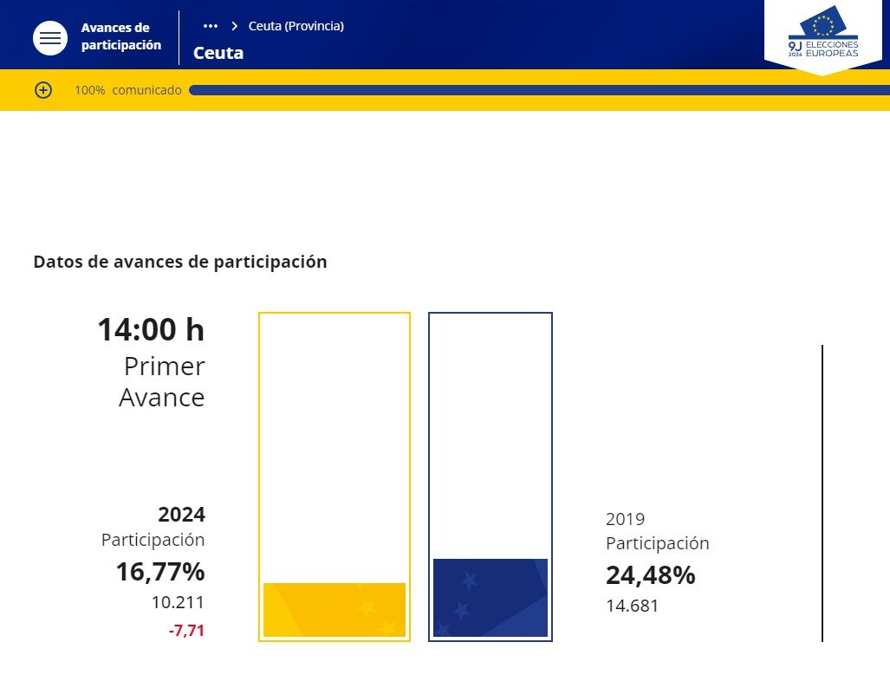The image size is (890, 681).
Task: Click the 14.681 voters count
Action: pyautogui.click(x=633, y=606)
